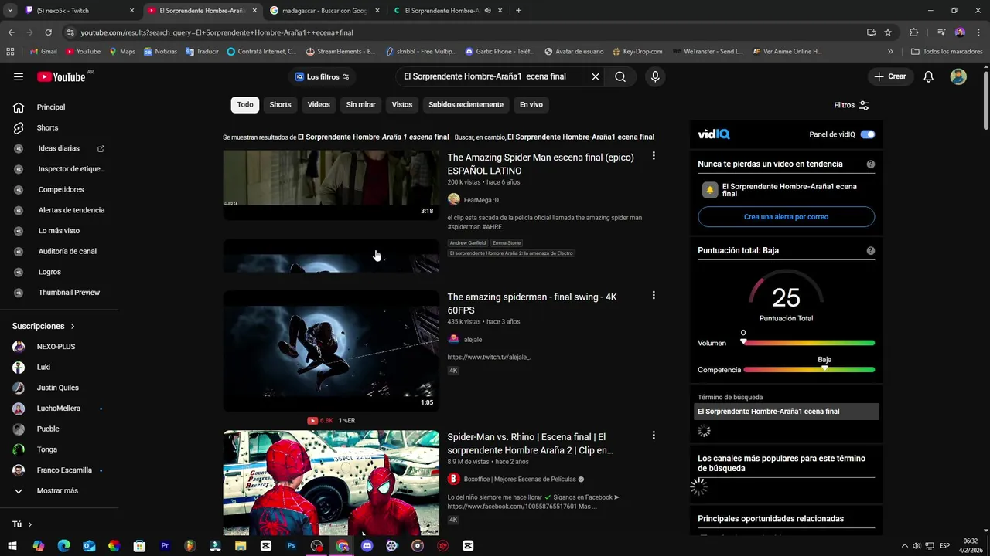
Task: Start voice search with microphone icon
Action: coord(655,76)
